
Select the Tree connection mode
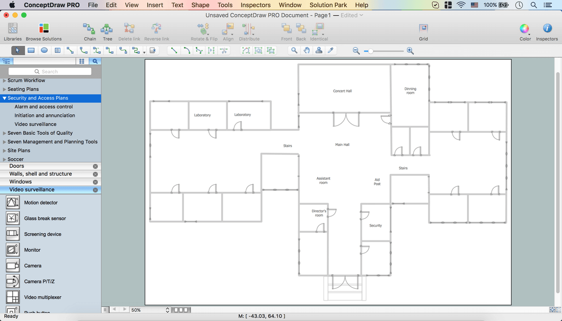pos(107,32)
